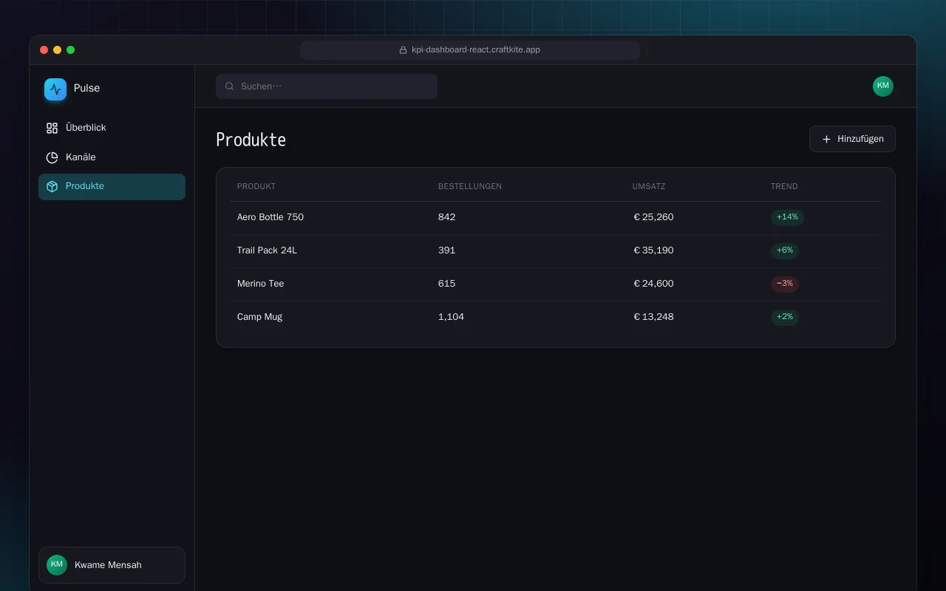Click the +2% trend badge

[785, 317]
